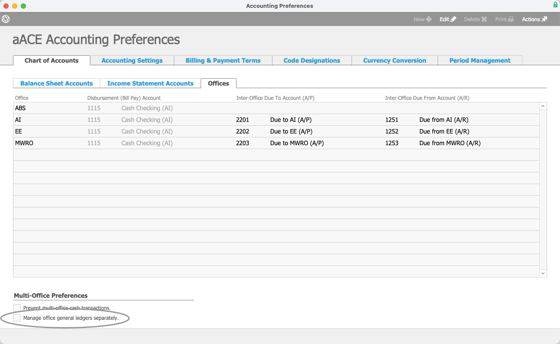The width and height of the screenshot is (560, 344).
Task: Open the Accounting Settings tab
Action: (x=132, y=61)
